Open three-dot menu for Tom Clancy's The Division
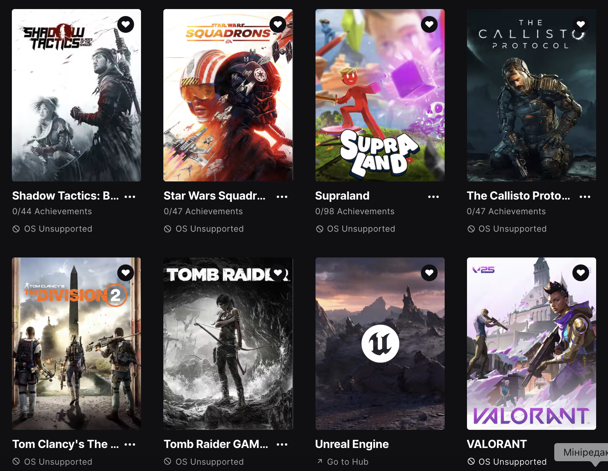The width and height of the screenshot is (608, 471). click(130, 444)
